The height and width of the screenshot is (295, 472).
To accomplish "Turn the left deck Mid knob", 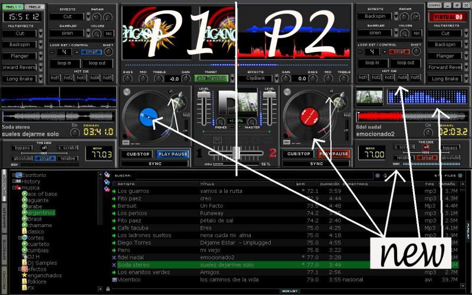I will 143,78.
